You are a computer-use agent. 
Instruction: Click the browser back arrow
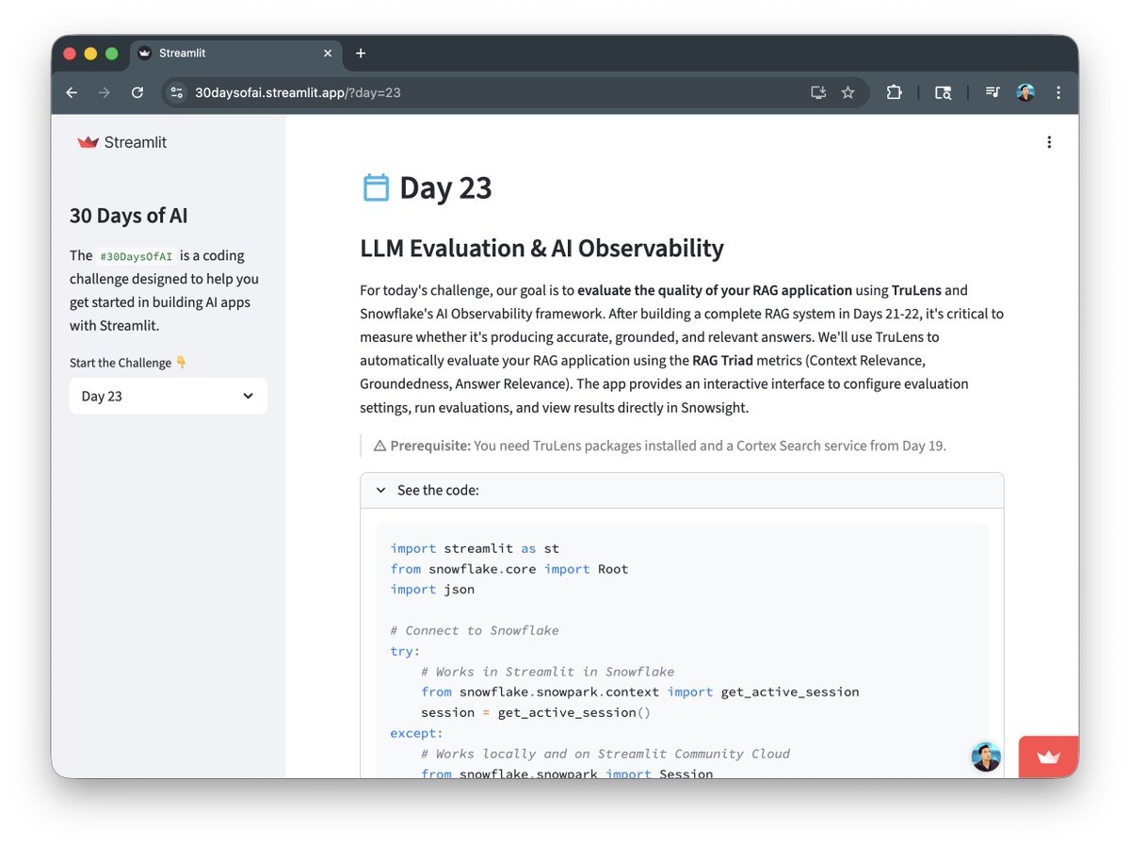72,92
